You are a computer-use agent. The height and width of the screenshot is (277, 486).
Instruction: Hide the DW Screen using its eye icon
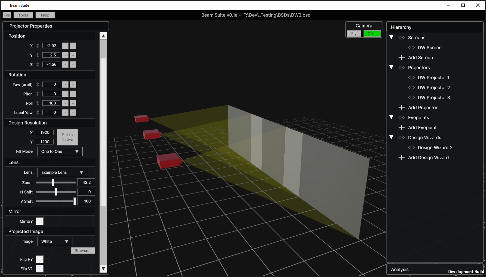click(x=411, y=47)
